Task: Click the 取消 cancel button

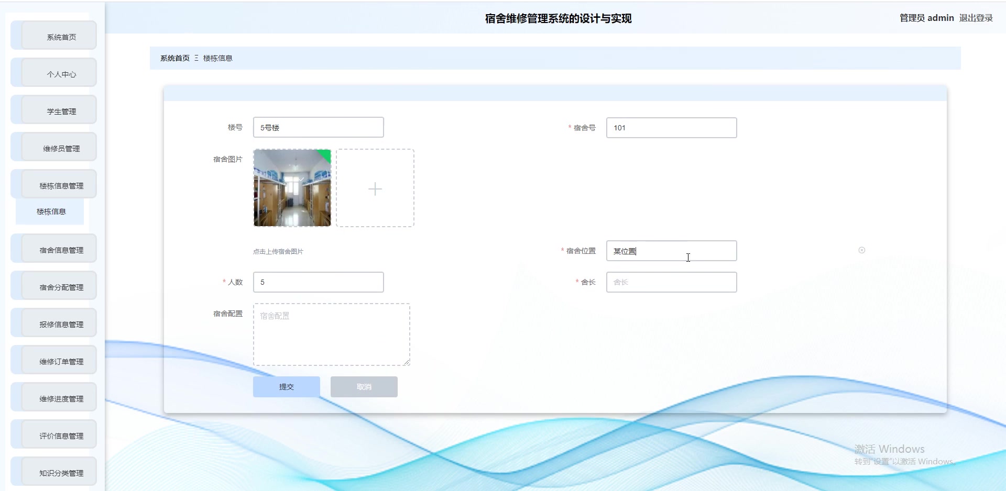Action: 363,386
